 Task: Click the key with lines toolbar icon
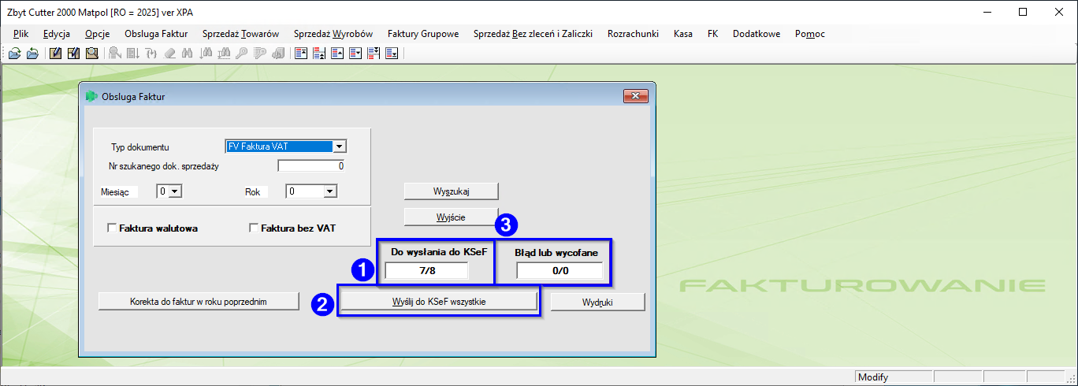260,54
